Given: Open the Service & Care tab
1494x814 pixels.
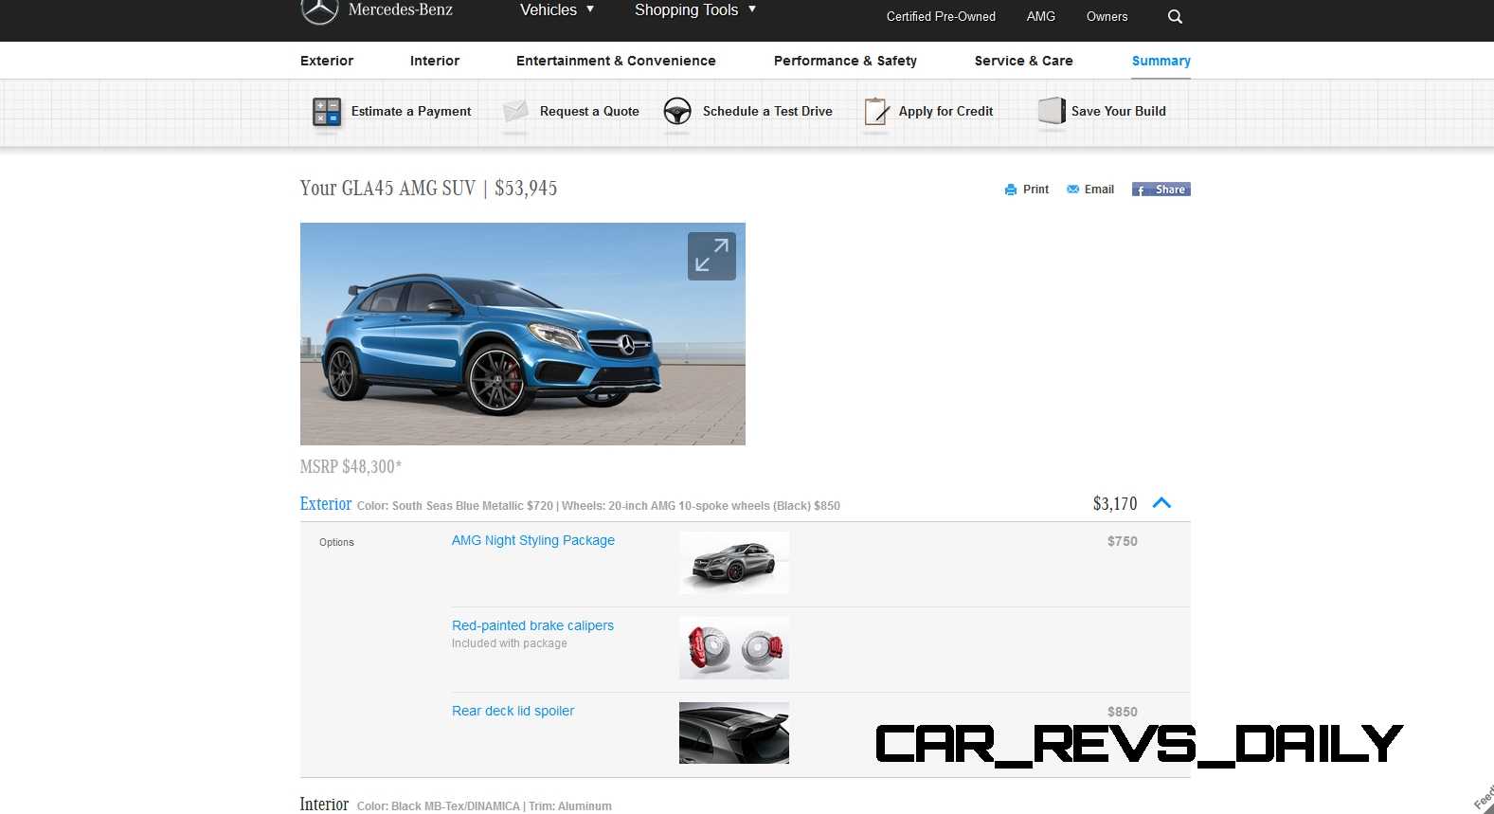Looking at the screenshot, I should pyautogui.click(x=1024, y=61).
